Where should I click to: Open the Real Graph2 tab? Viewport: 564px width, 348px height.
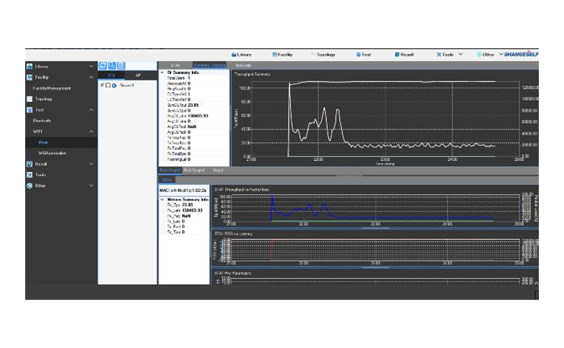point(196,170)
